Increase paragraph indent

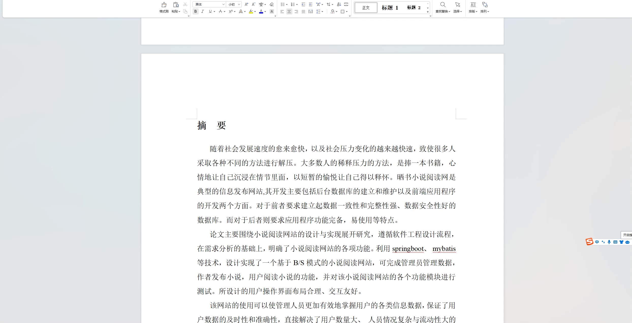pyautogui.click(x=310, y=4)
